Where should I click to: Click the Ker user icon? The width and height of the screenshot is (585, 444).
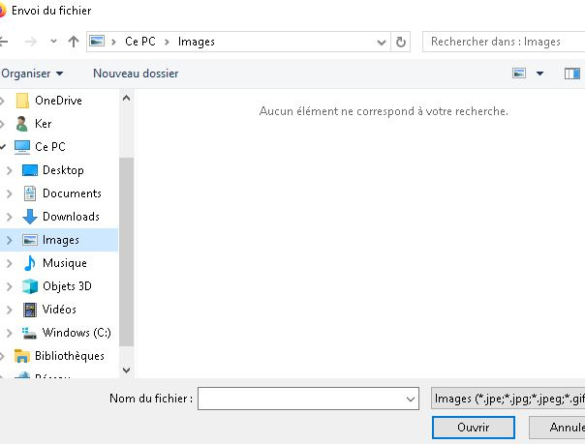pos(22,124)
